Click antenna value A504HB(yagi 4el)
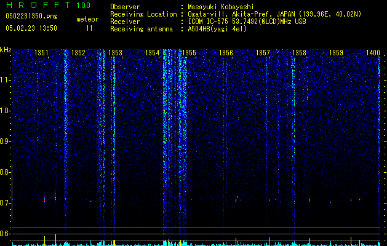 [x=217, y=29]
